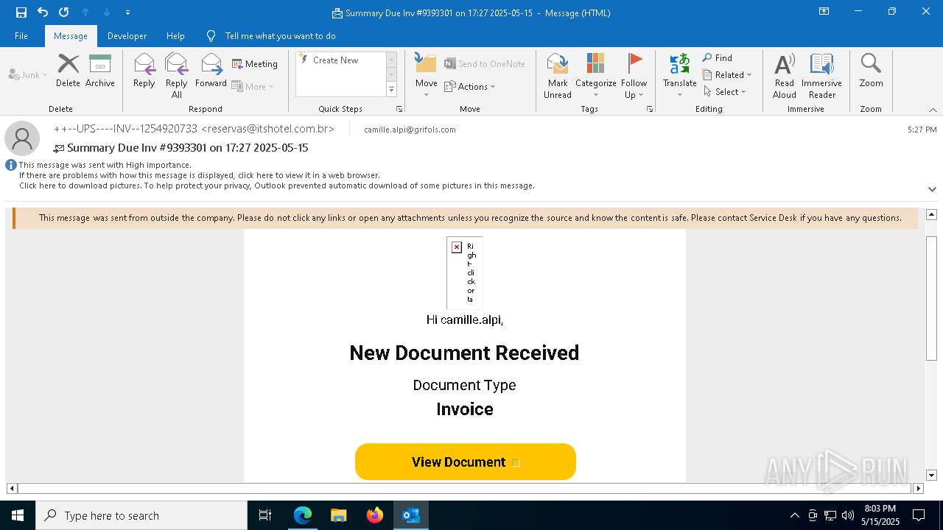
Task: Click the horizontal scrollbar right arrow
Action: [918, 488]
